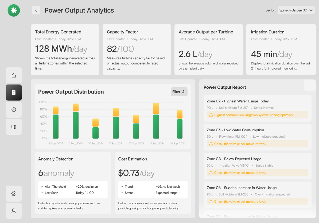The image size is (319, 223).
Task: Click the Total Energy Generated card title
Action: (58, 32)
